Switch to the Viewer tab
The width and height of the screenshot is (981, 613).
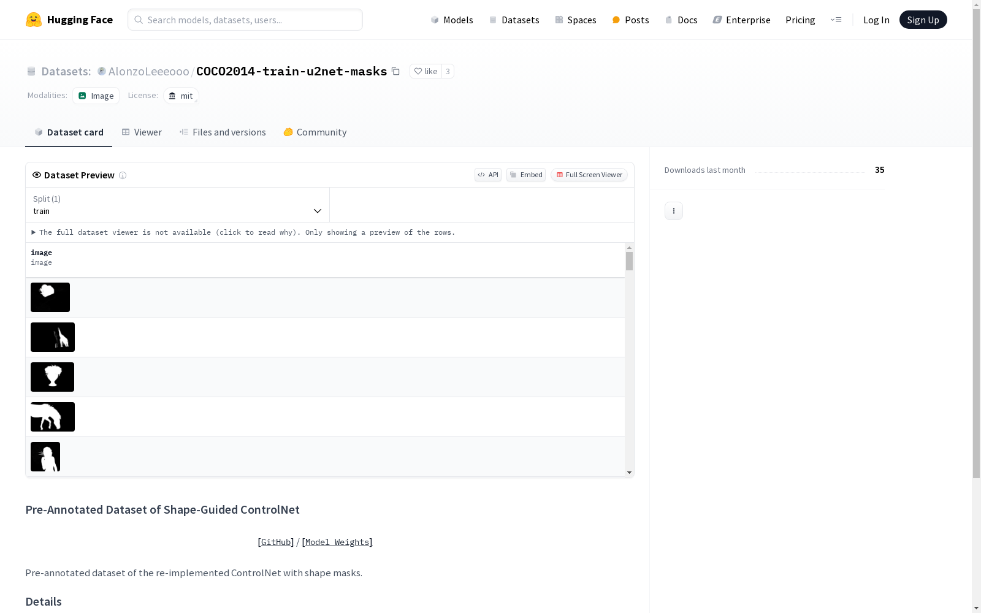tap(142, 132)
